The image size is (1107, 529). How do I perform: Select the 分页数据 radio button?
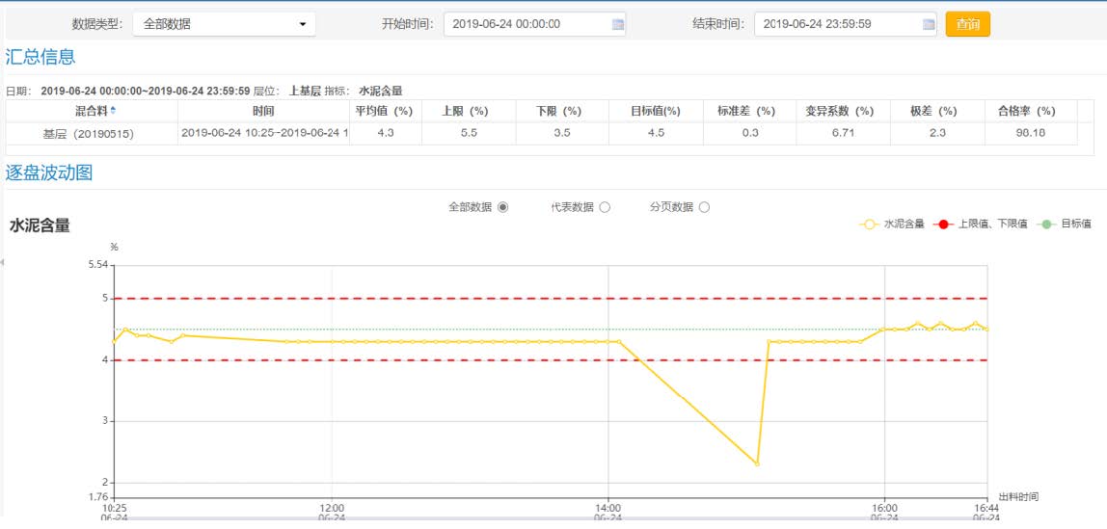click(x=704, y=207)
